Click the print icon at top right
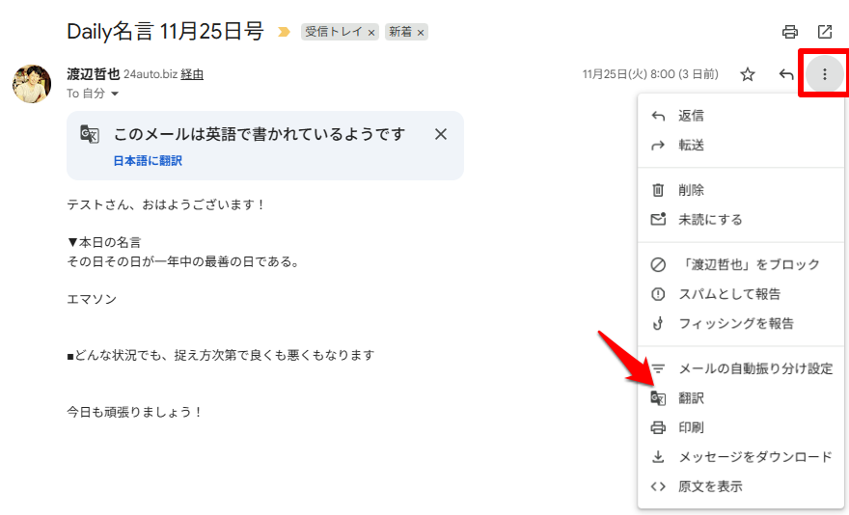Image resolution: width=849 pixels, height=515 pixels. click(790, 32)
